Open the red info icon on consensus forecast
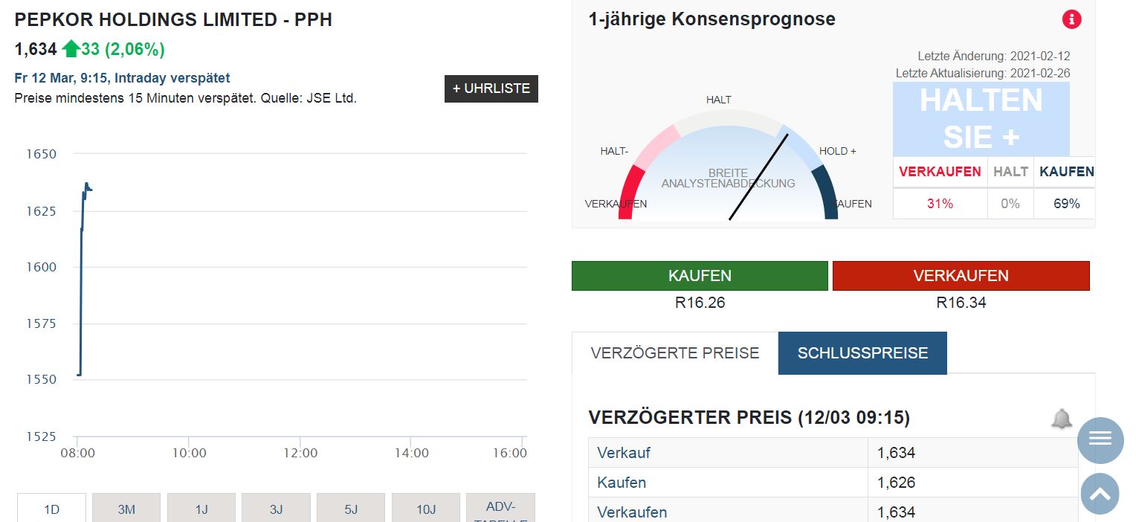The image size is (1136, 522). [1071, 19]
